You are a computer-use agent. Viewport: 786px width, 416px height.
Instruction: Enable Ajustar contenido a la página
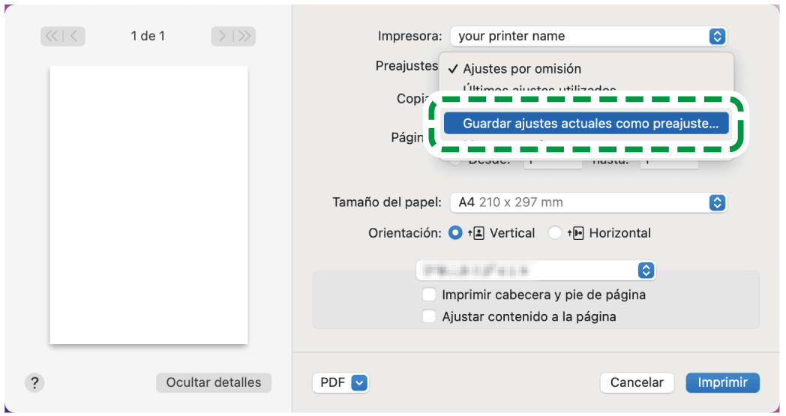[429, 316]
